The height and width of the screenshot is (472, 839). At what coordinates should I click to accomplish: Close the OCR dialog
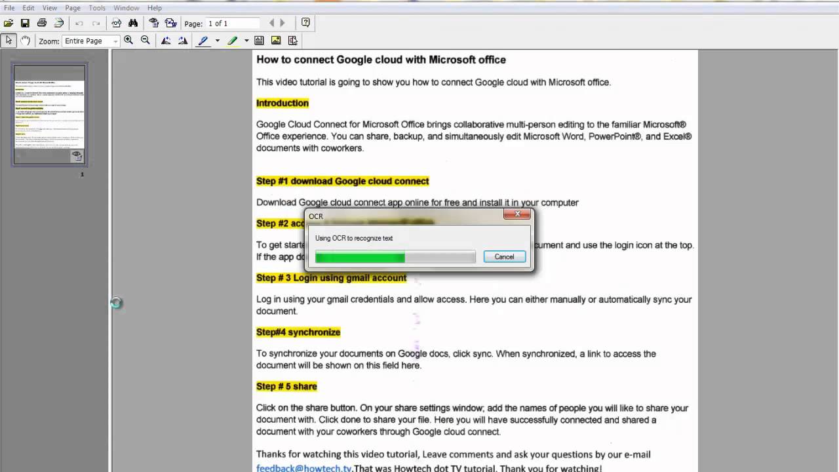pyautogui.click(x=517, y=214)
